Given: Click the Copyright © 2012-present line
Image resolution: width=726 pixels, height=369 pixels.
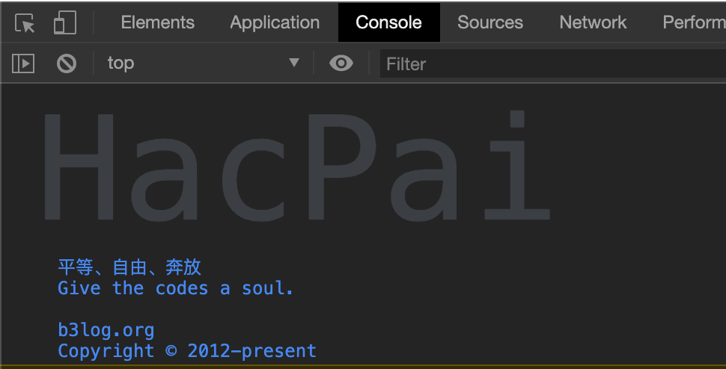Looking at the screenshot, I should pyautogui.click(x=187, y=351).
